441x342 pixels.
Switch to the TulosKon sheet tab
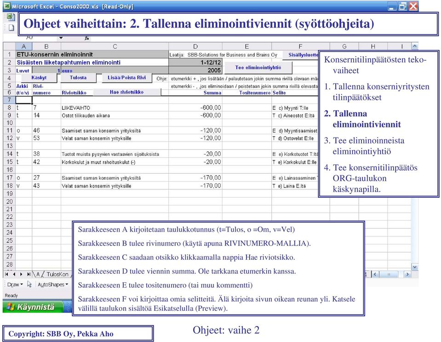pos(57,274)
